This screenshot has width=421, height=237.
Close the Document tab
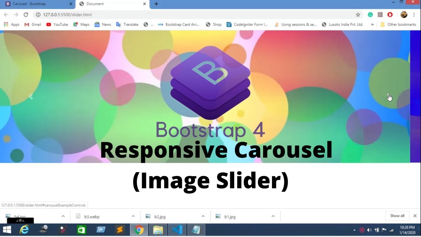click(x=144, y=4)
